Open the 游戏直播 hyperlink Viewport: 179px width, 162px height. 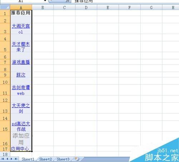21,62
